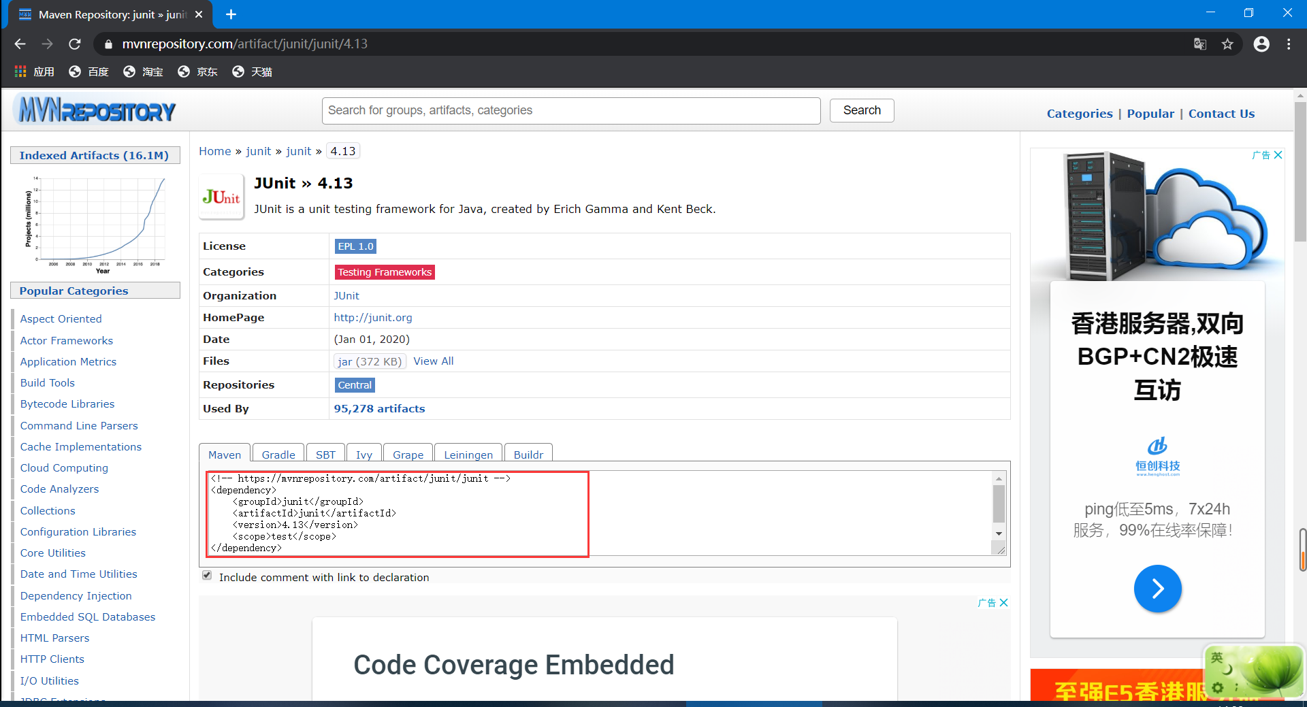Go to Home in the breadcrumb
Viewport: 1307px width, 707px height.
point(215,151)
